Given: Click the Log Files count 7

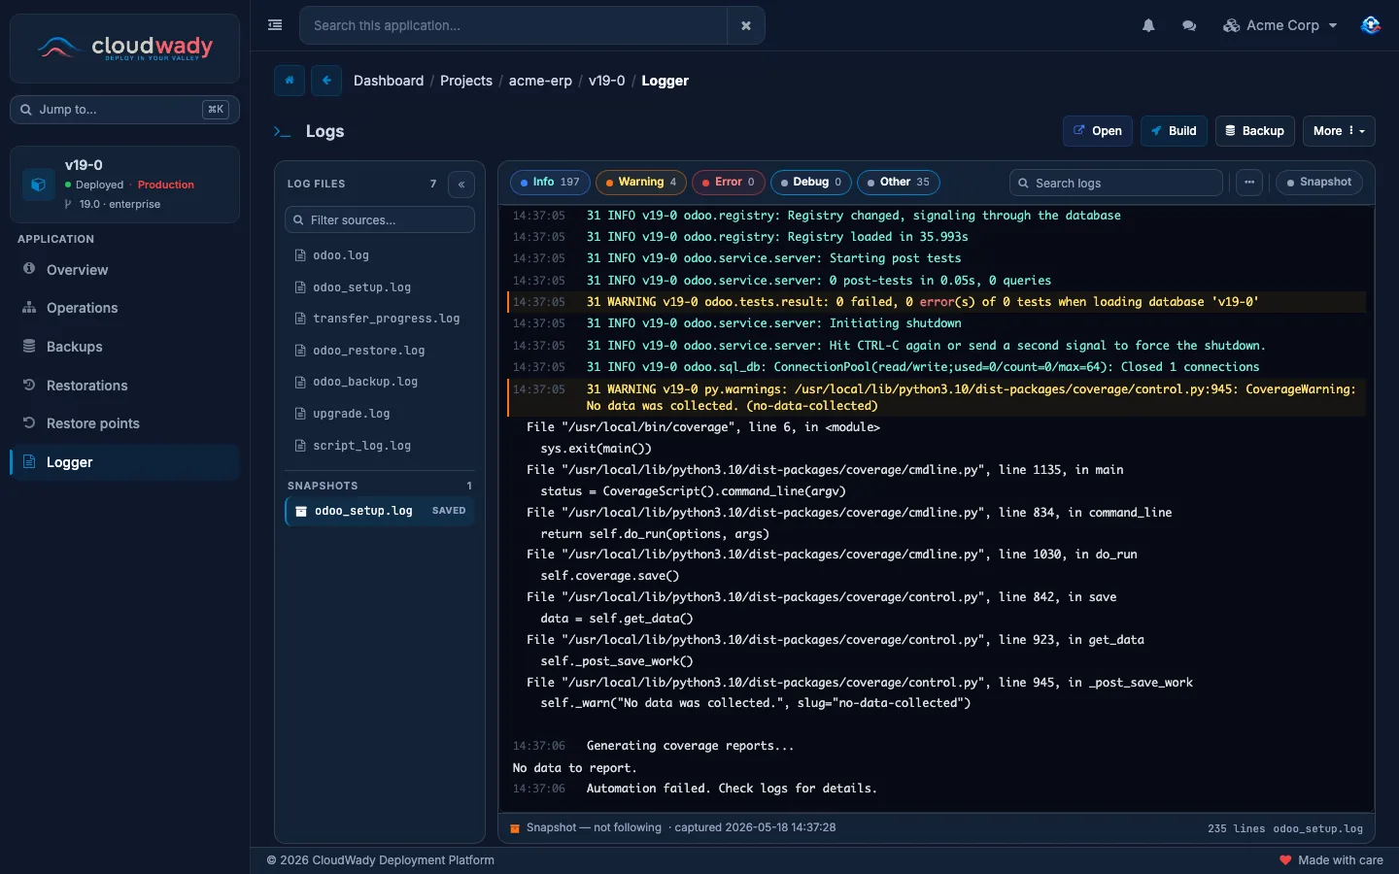Looking at the screenshot, I should coord(433,185).
